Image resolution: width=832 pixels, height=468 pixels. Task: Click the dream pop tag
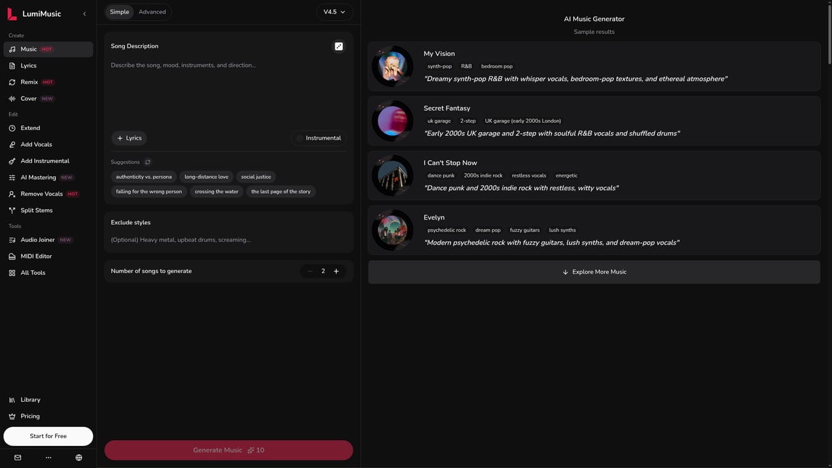(487, 230)
